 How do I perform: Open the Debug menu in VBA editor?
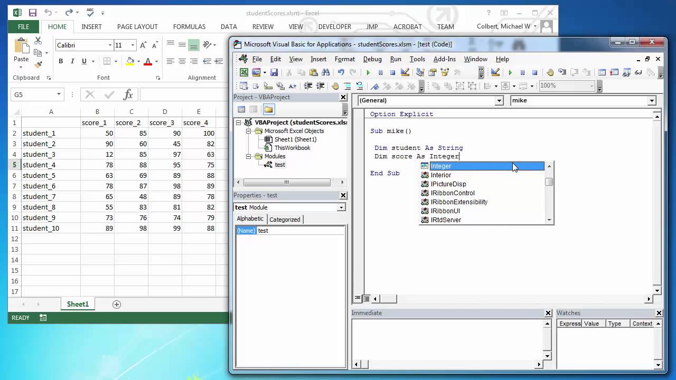(x=372, y=59)
